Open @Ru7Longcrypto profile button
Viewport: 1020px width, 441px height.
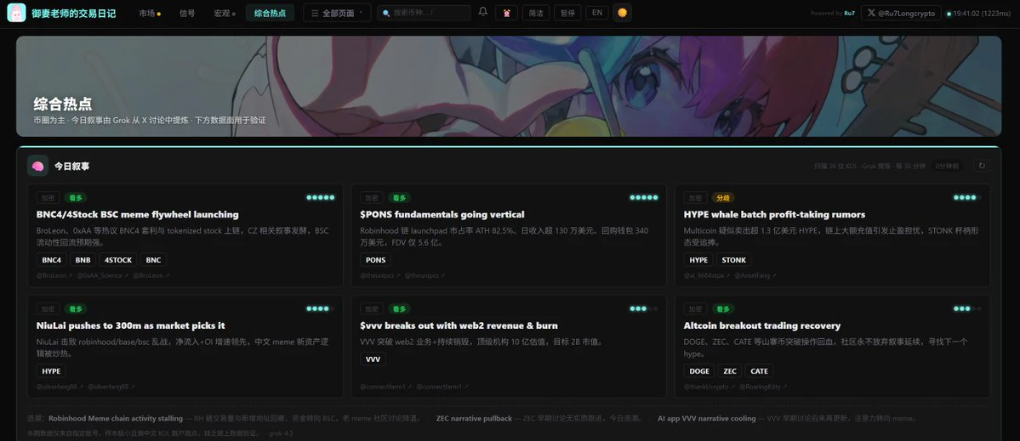(901, 13)
